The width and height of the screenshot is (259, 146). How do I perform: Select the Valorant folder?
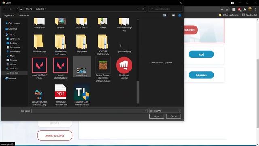(60, 24)
